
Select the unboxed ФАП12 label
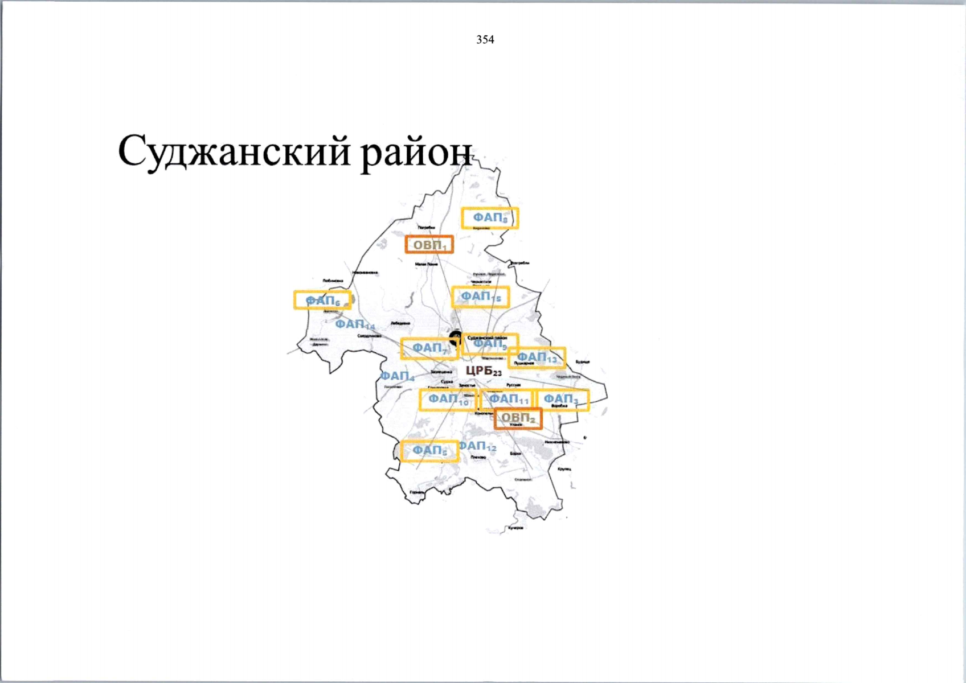pyautogui.click(x=478, y=446)
